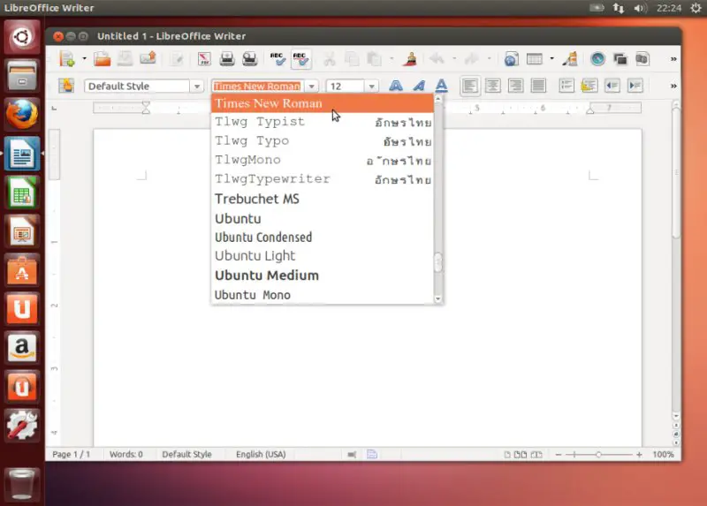Toggle Italic formatting
The height and width of the screenshot is (506, 707).
[419, 86]
